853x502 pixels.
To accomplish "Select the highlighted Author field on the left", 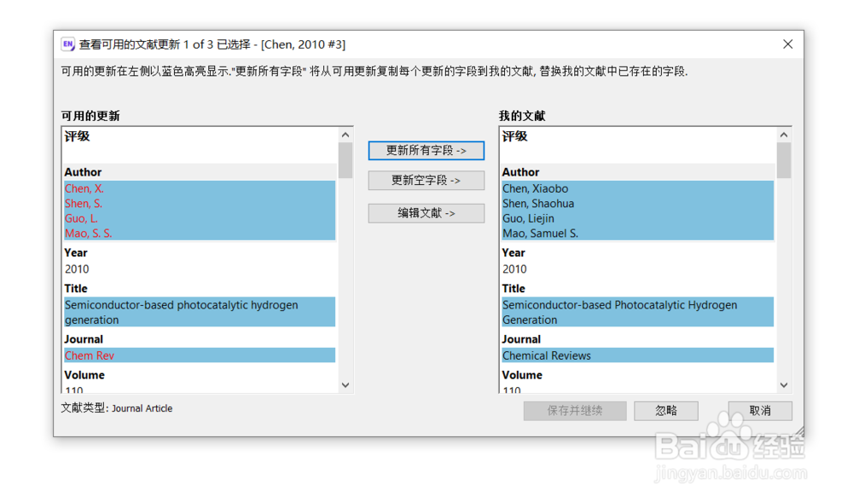I will pyautogui.click(x=196, y=211).
